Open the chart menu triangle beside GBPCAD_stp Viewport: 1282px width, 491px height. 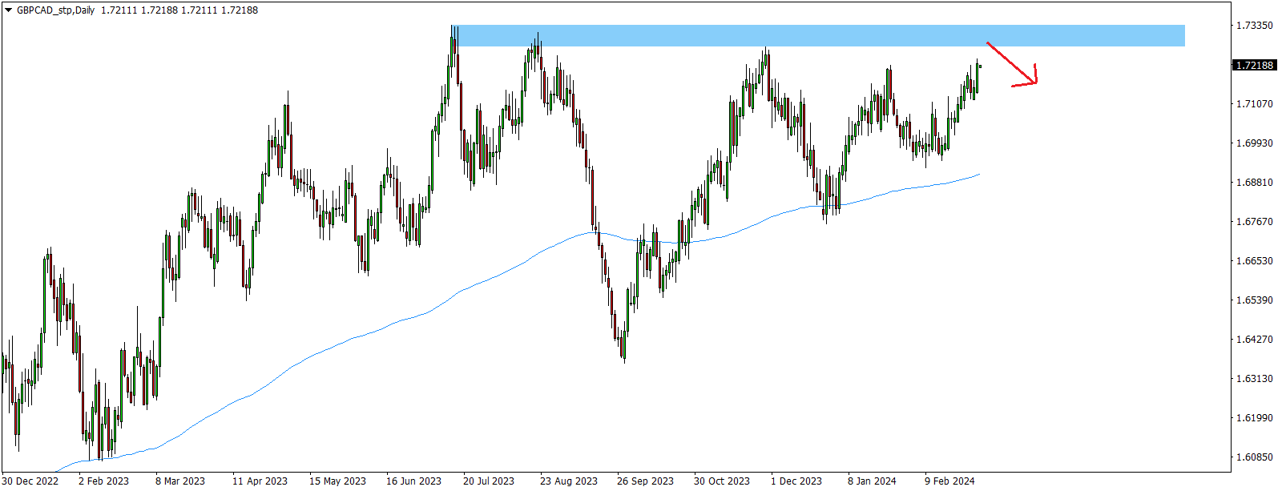8,10
